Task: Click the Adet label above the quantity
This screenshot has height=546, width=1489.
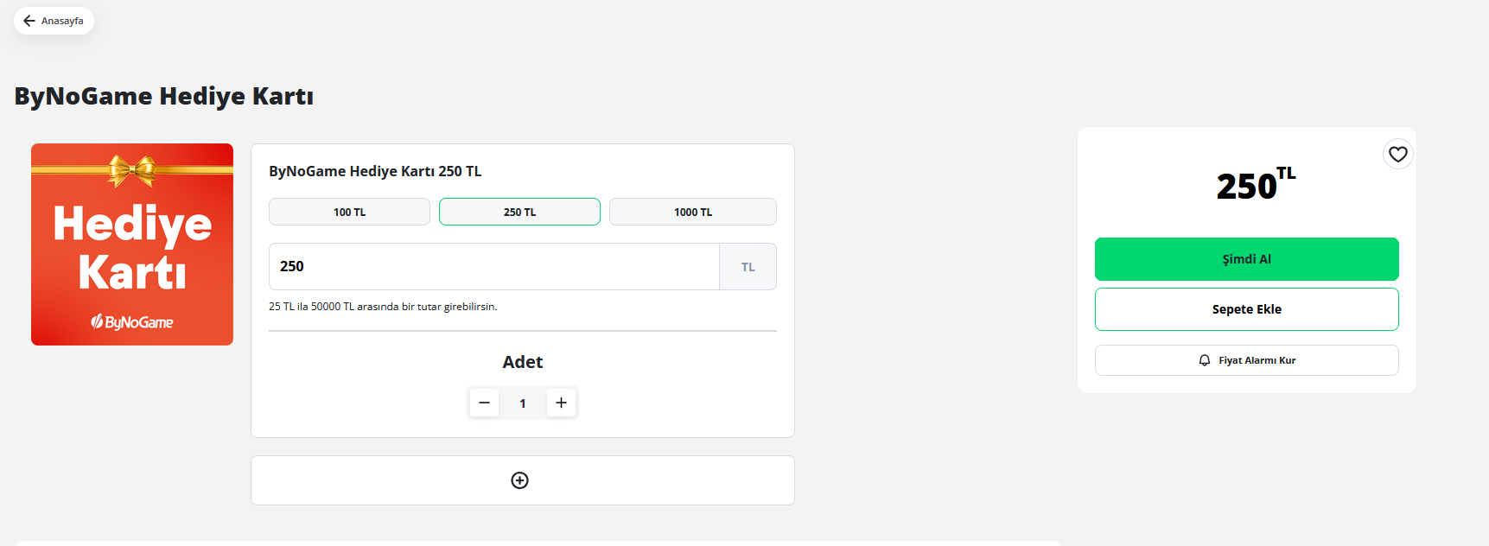Action: pyautogui.click(x=523, y=362)
